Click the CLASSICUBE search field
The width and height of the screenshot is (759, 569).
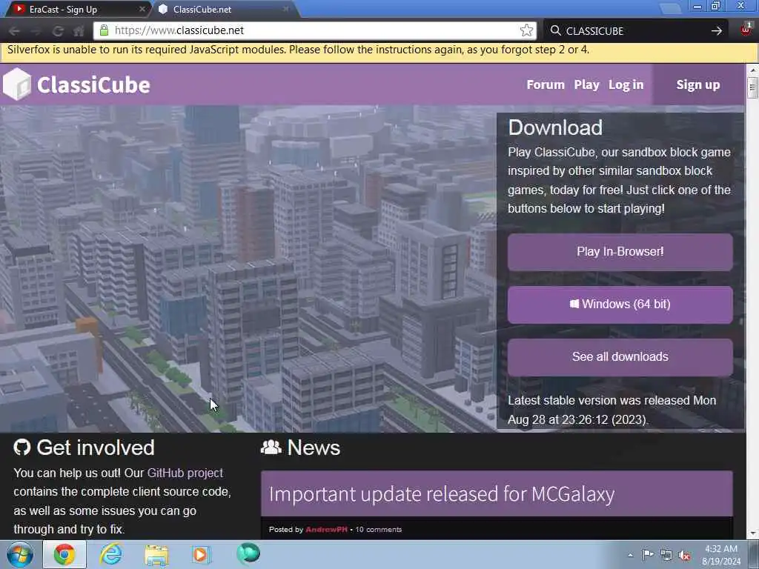coord(634,31)
